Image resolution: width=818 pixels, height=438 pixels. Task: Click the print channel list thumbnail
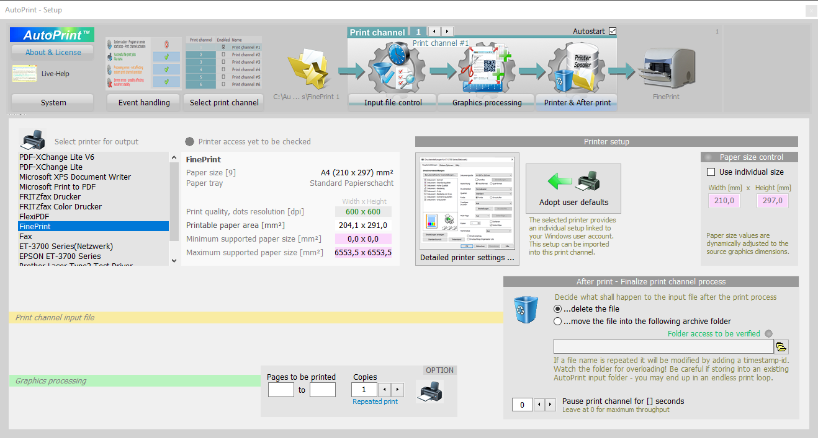[x=224, y=62]
